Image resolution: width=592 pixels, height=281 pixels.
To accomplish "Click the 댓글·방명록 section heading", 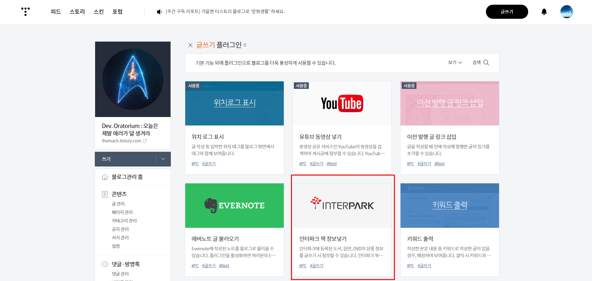I will (126, 264).
